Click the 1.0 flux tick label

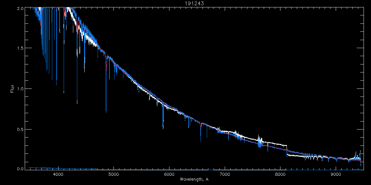20,89
